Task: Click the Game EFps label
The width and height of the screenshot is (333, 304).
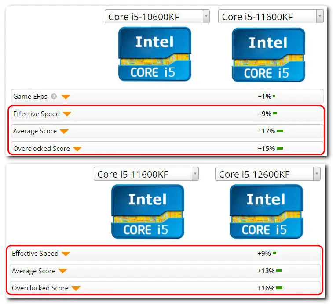Action: [30, 97]
